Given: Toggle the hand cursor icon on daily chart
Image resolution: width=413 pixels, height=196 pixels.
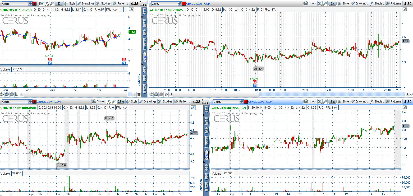Looking at the screenshot, I should click(x=131, y=10).
